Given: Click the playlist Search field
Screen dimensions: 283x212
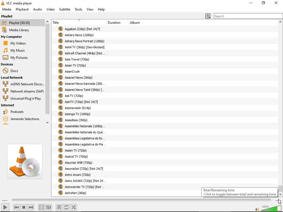Looking at the screenshot, I should (248, 16).
